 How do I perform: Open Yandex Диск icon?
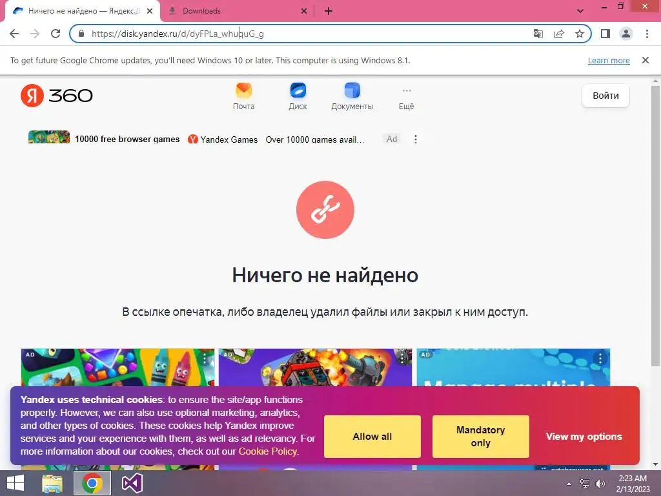[298, 97]
